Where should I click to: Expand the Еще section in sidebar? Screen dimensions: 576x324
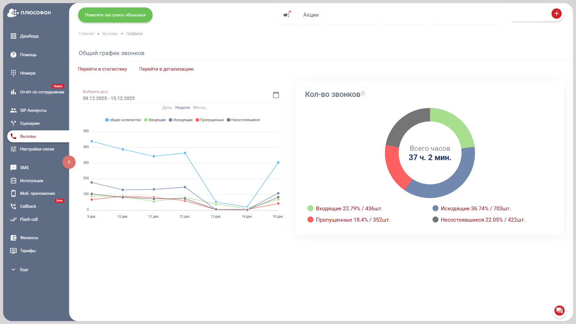(24, 270)
